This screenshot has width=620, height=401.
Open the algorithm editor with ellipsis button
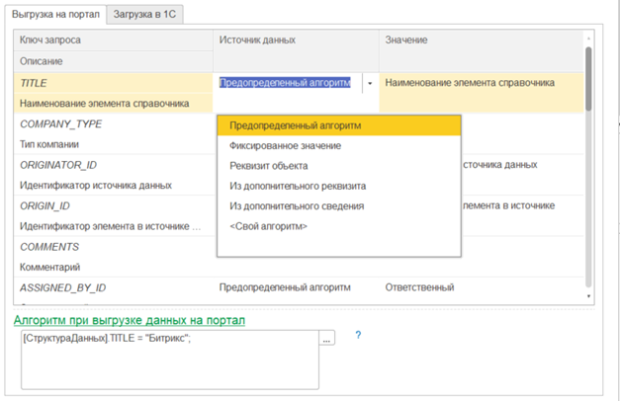coord(327,339)
